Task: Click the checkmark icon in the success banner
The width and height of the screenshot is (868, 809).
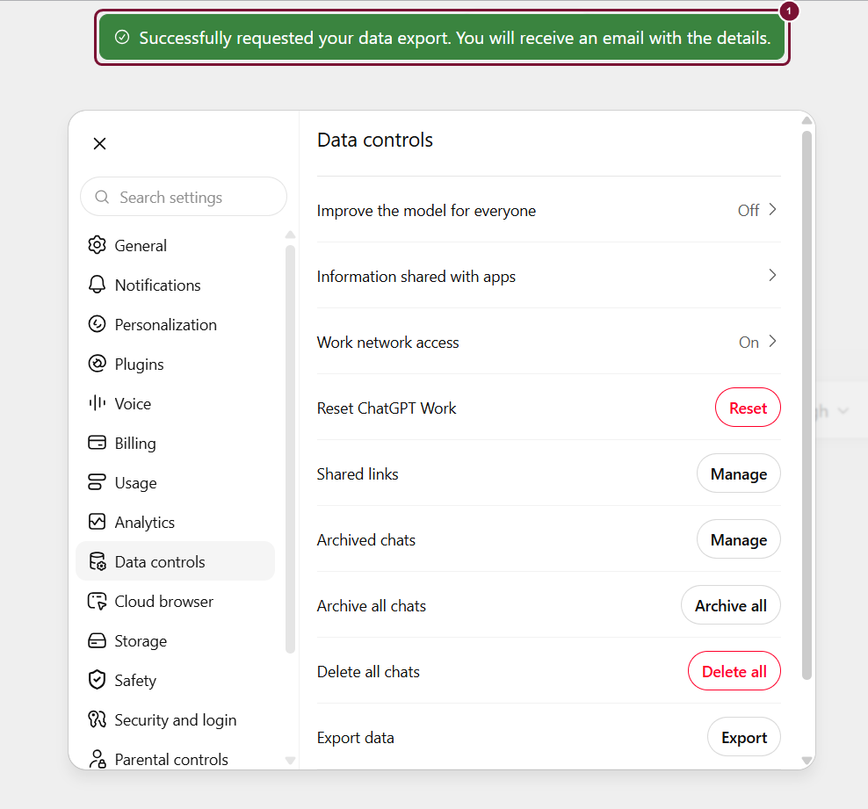Action: pyautogui.click(x=122, y=37)
